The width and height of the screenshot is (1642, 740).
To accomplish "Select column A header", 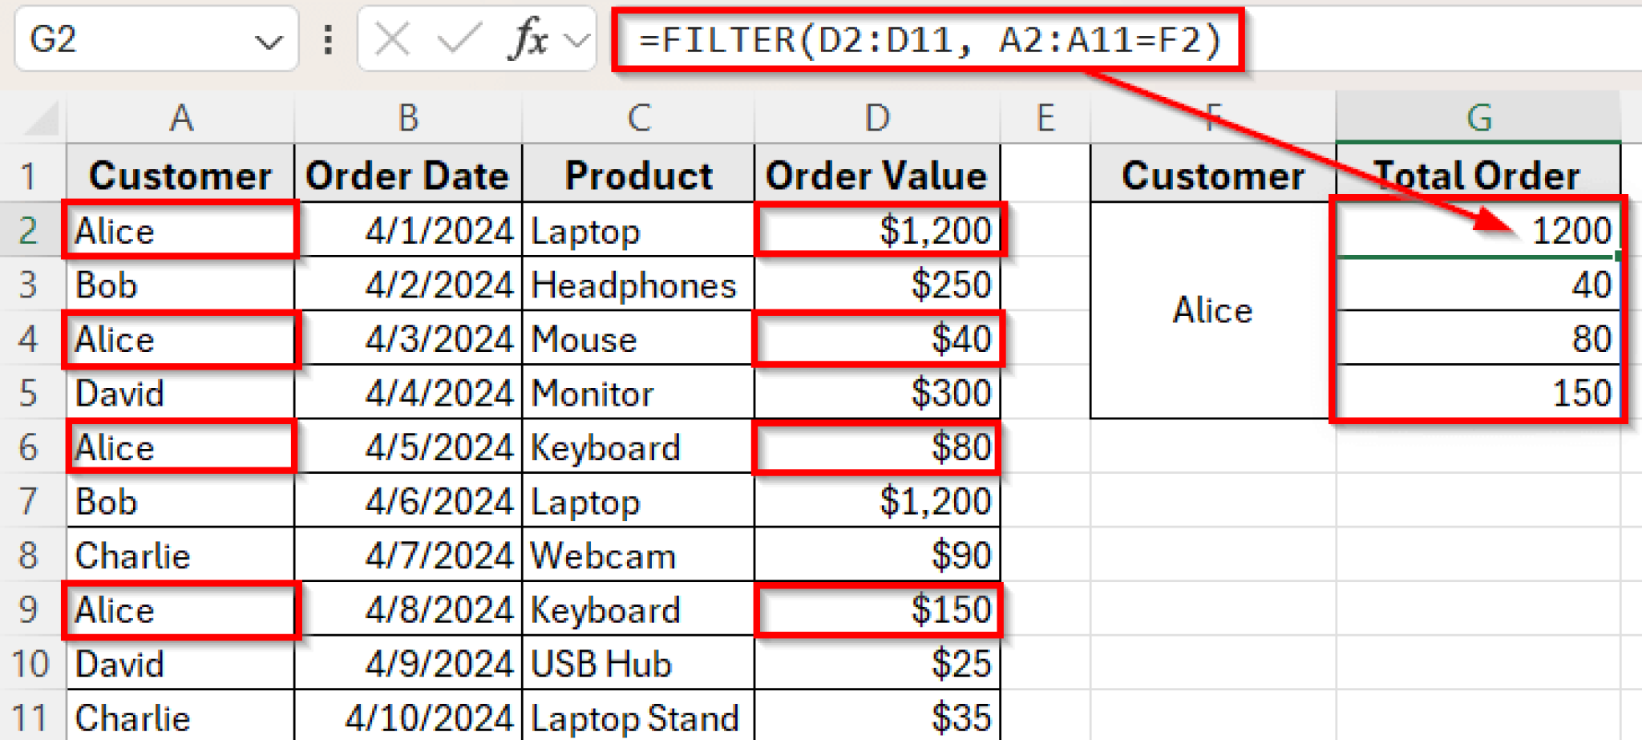I will (180, 119).
